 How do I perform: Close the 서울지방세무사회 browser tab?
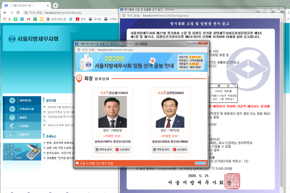47,6
